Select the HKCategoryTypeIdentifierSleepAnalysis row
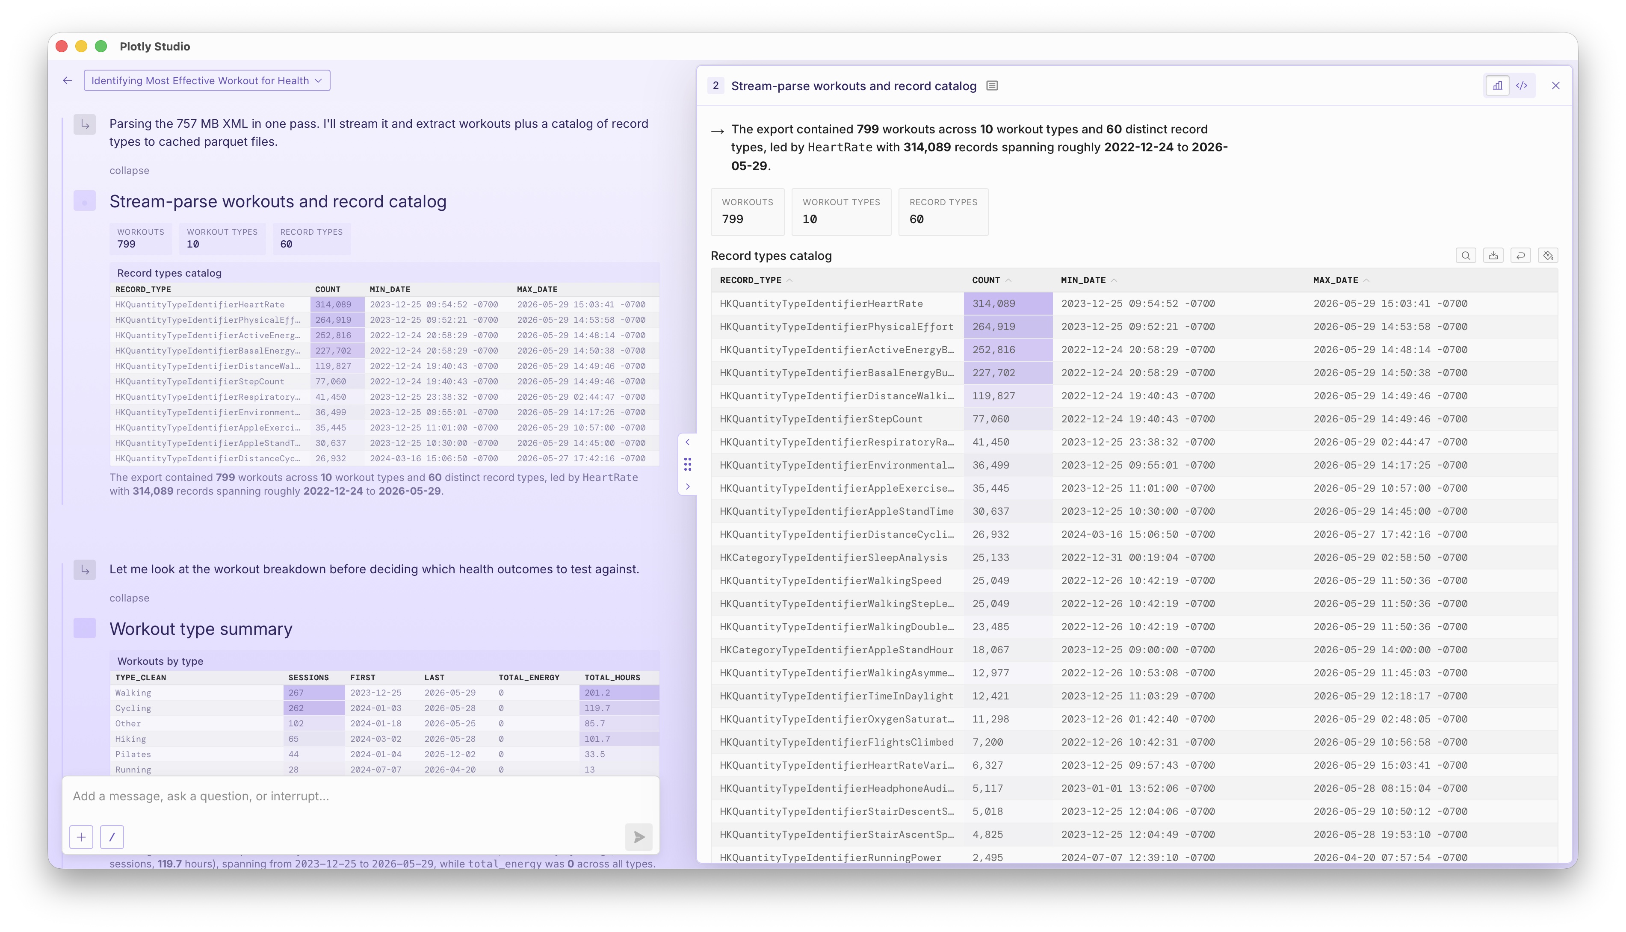Image resolution: width=1626 pixels, height=932 pixels. click(x=1134, y=557)
